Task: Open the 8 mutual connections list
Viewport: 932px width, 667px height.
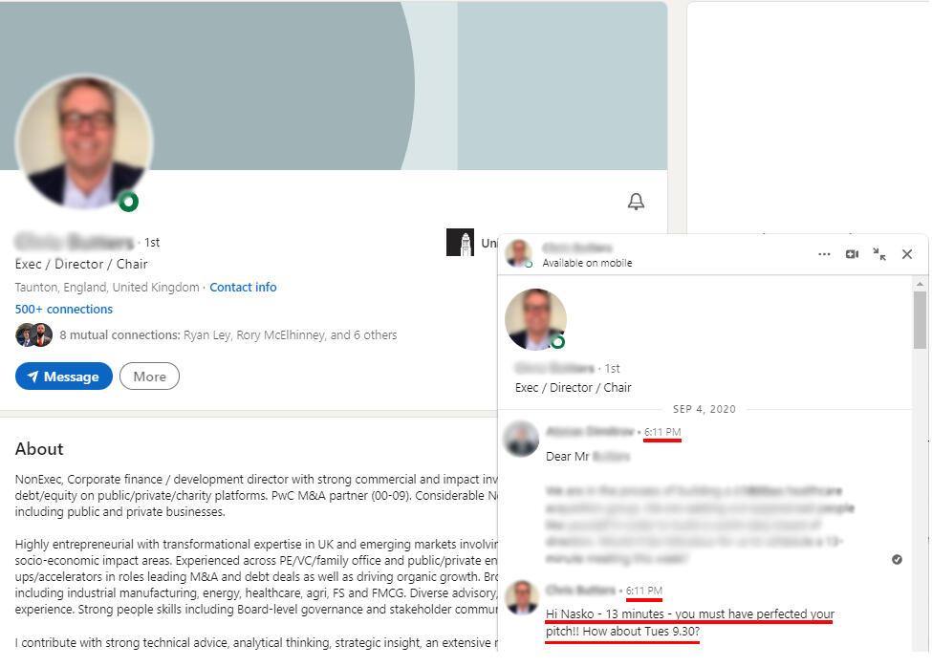Action: click(x=228, y=335)
